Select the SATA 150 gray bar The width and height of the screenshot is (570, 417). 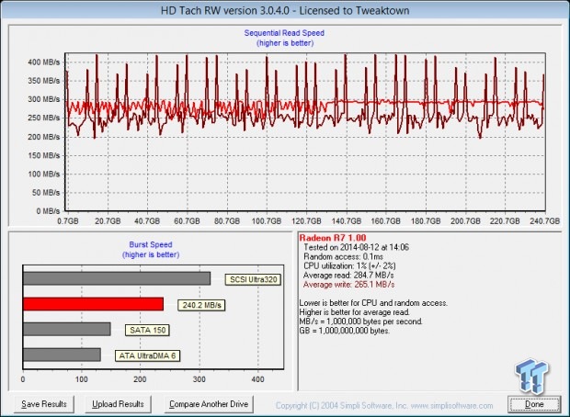[x=67, y=329]
